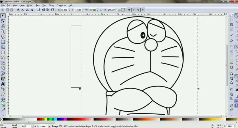Toggle width-height lock icon
The width and height of the screenshot is (238, 128).
[101, 10]
